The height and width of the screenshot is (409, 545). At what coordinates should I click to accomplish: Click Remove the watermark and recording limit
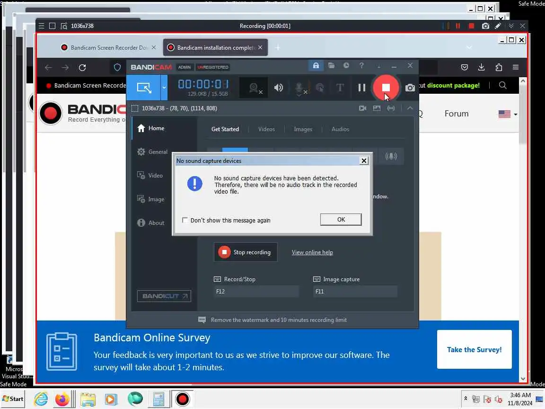point(279,320)
